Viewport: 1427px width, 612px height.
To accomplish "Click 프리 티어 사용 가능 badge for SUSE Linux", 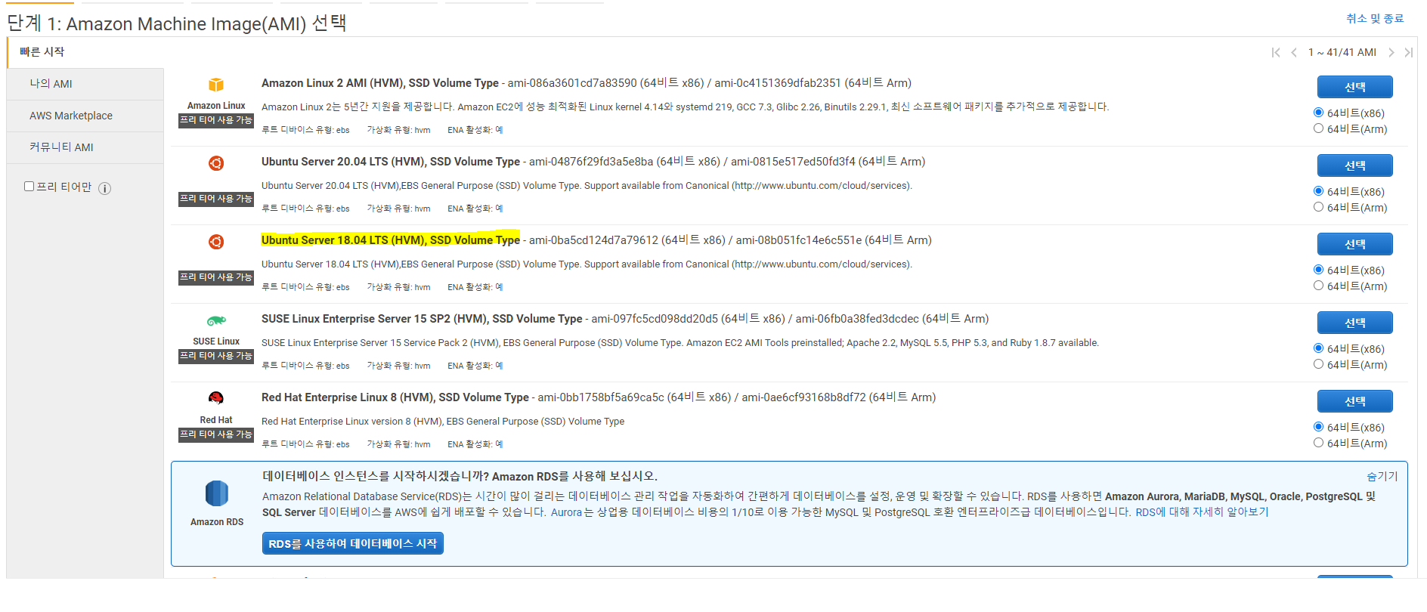I will point(216,356).
